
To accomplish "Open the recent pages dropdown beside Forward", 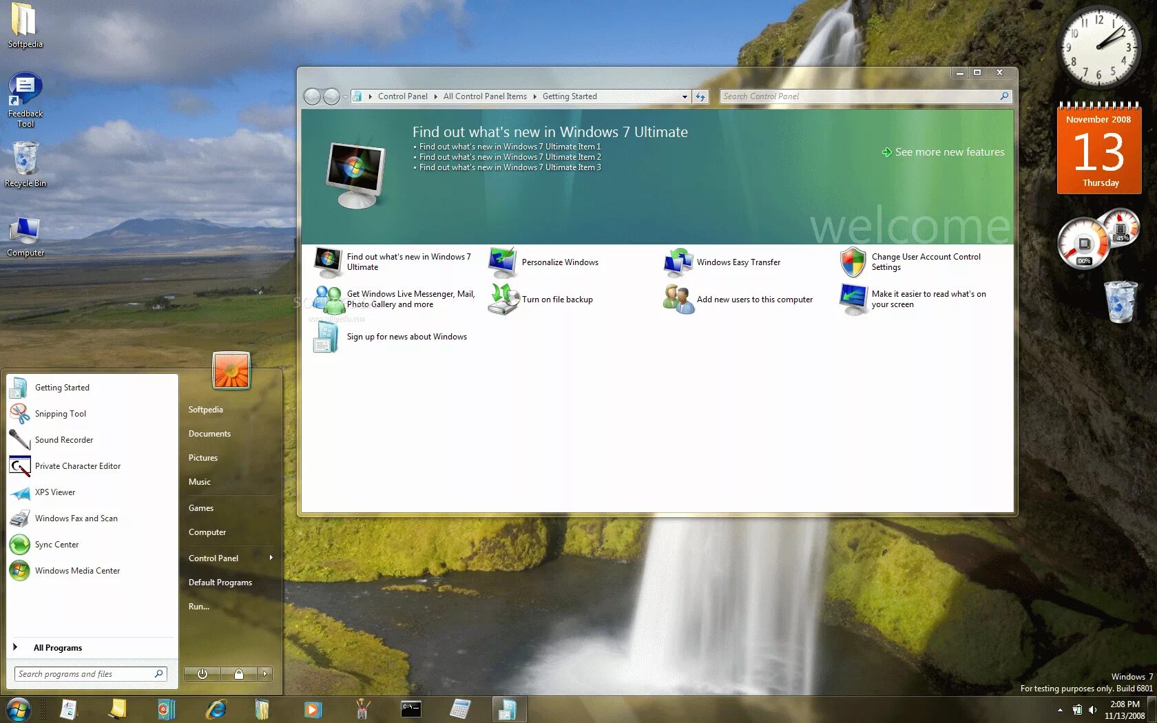I will (345, 97).
